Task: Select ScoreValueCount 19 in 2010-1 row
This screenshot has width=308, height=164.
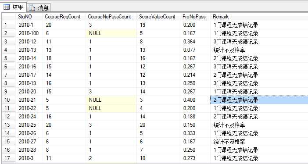Action: (x=158, y=25)
